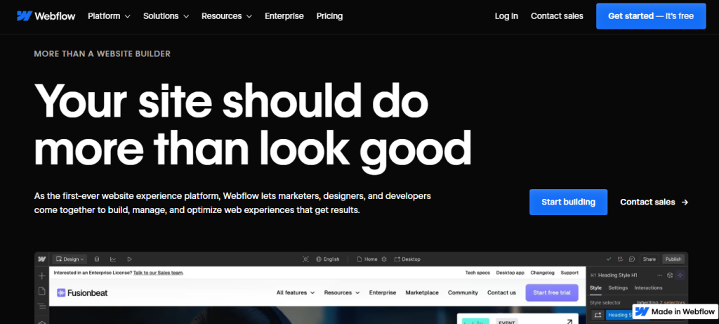This screenshot has width=719, height=324.
Task: Click the diagonal arrow icon on event card
Action: 569,322
